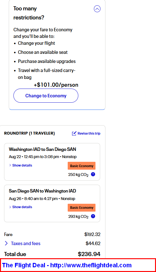Screen dimensions: 156x272
Task: Click the chevron beside outbound Show details
Action: coord(10,165)
